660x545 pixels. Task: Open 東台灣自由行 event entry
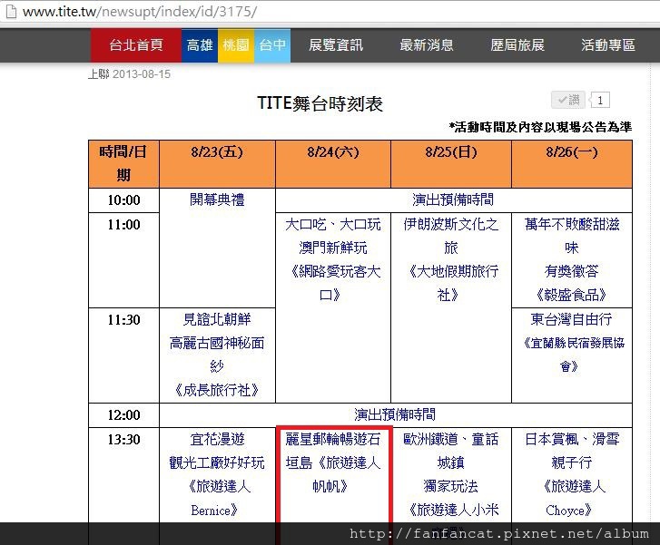(x=572, y=343)
